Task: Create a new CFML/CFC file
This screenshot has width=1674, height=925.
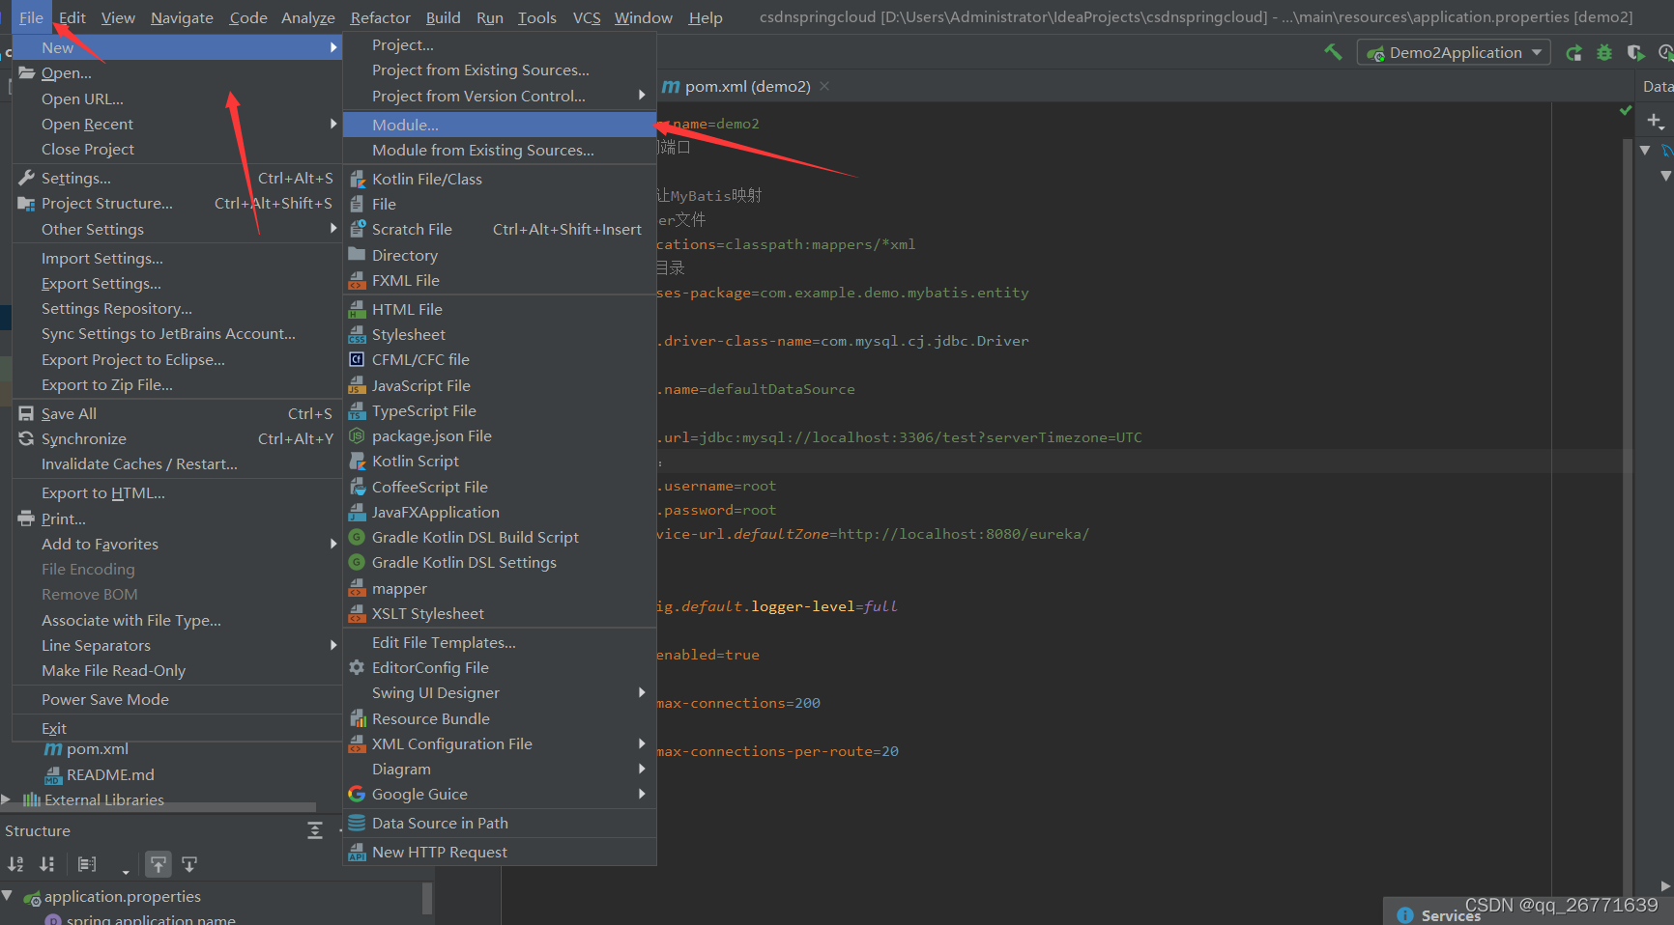Action: click(x=500, y=359)
